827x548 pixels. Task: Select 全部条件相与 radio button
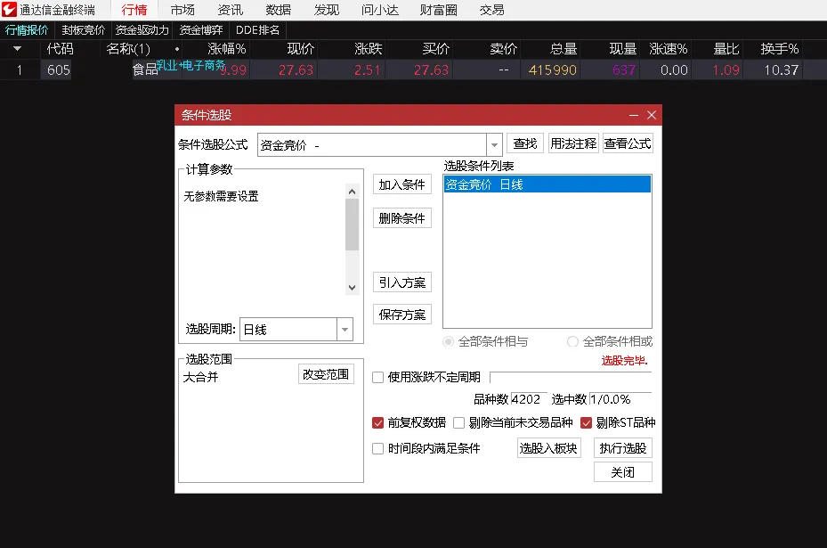(448, 341)
